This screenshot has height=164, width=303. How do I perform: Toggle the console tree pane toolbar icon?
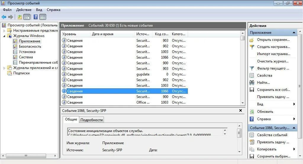point(27,17)
